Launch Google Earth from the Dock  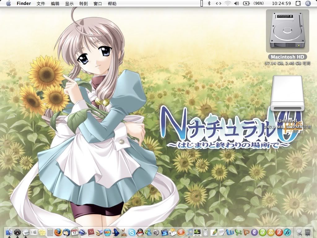82,232
